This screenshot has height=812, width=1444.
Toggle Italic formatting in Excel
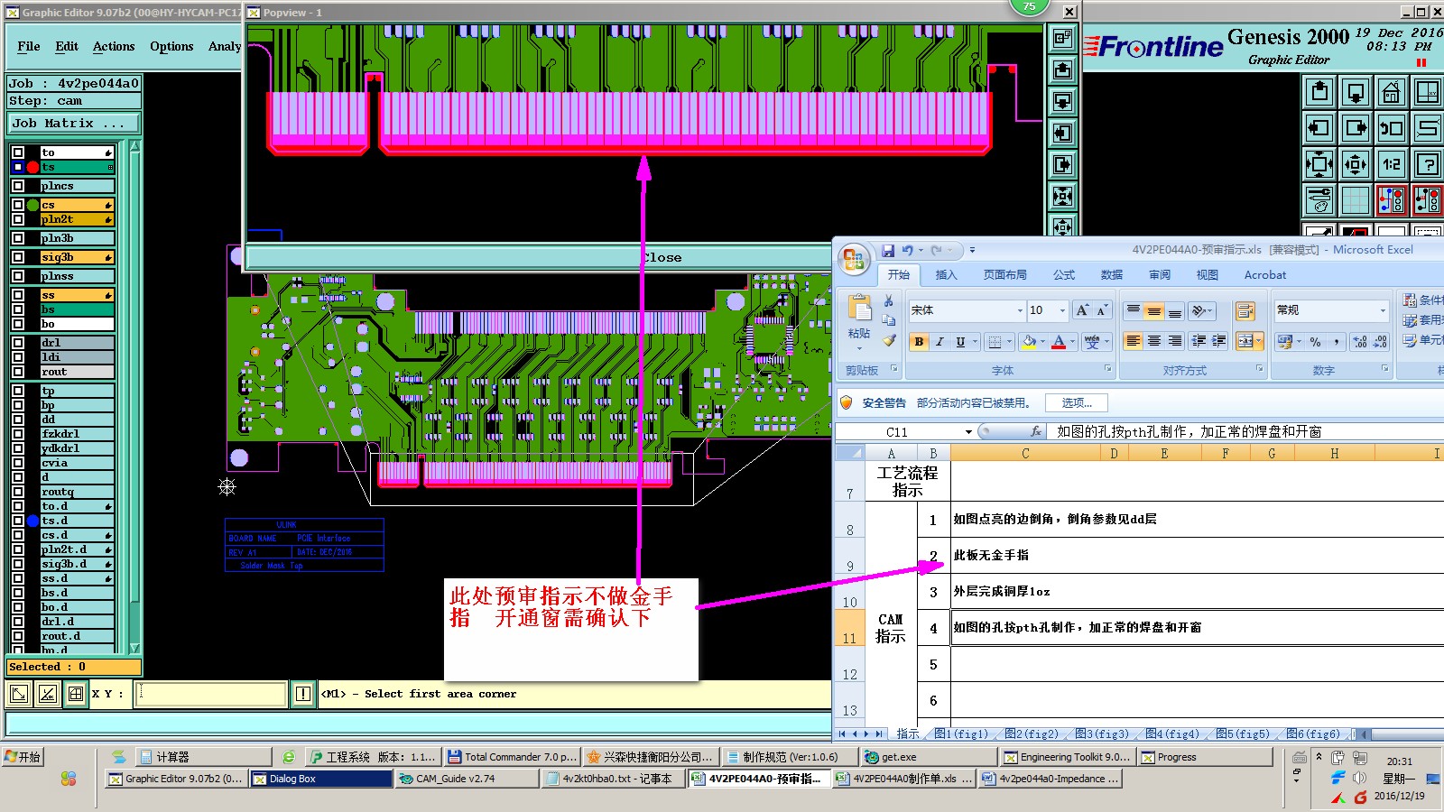tap(940, 342)
